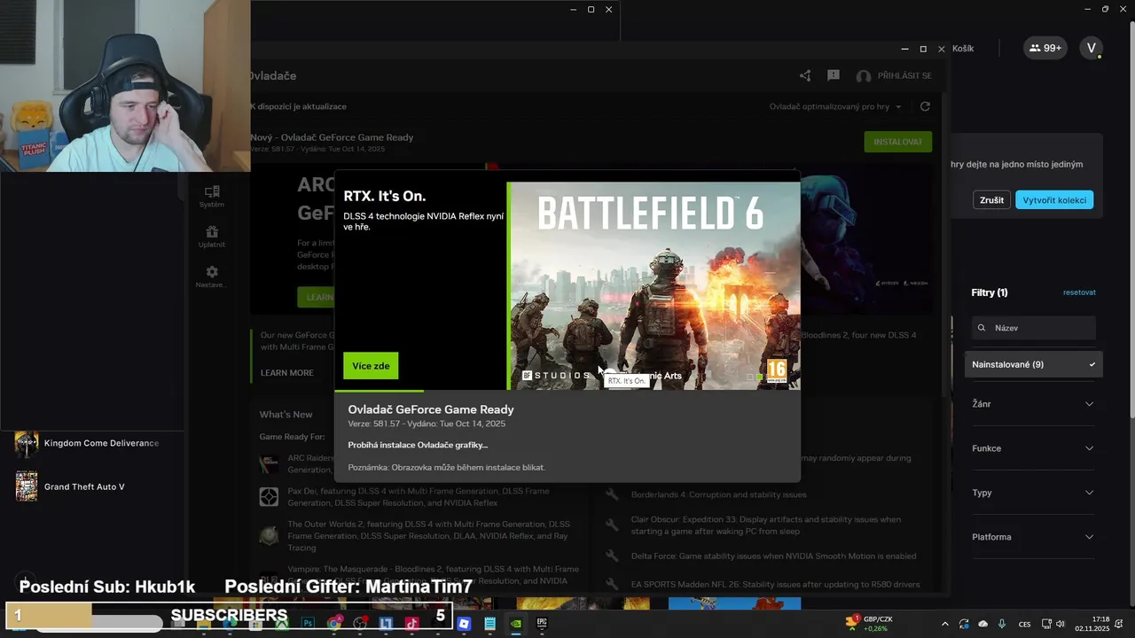Click Kingdom Come Deliverance thumbnail

[27, 443]
